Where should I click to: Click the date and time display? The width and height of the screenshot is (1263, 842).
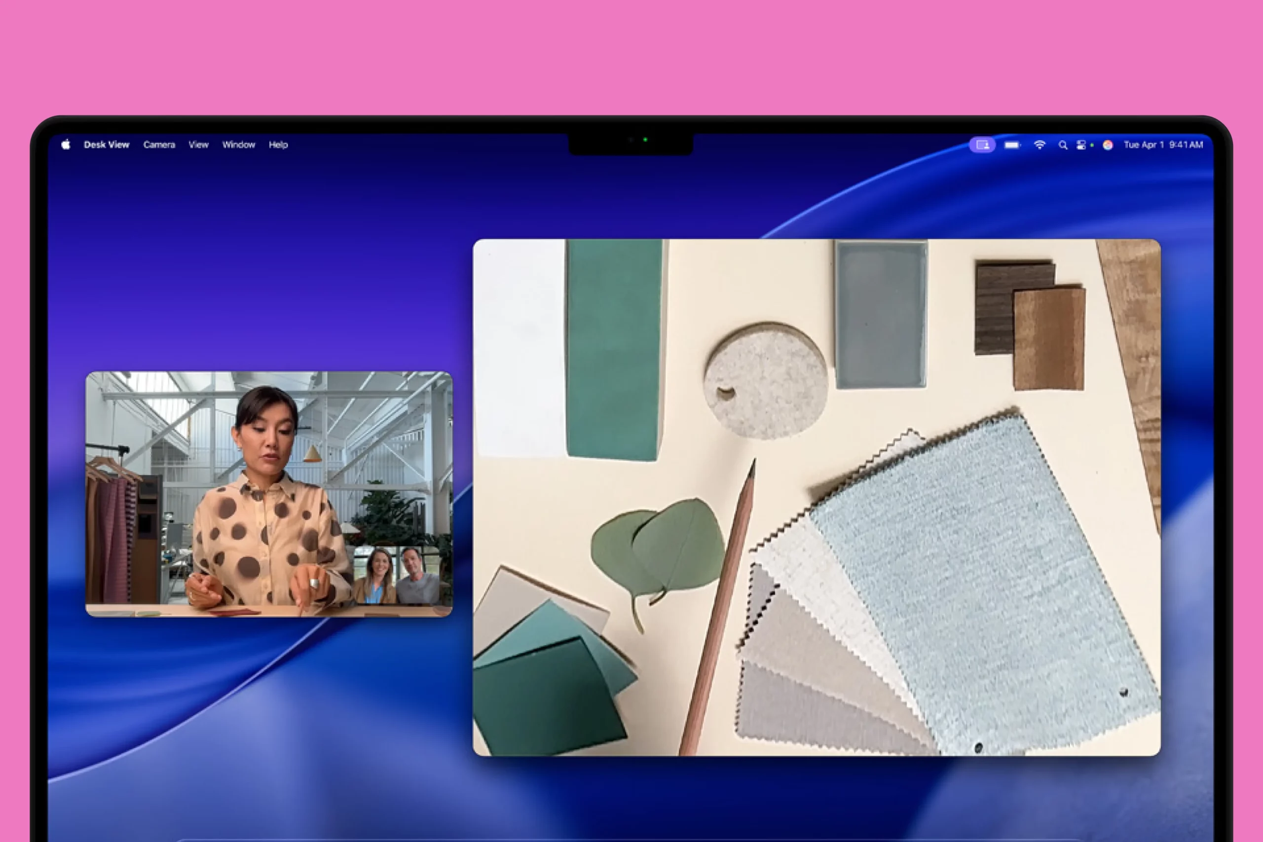[x=1163, y=145]
